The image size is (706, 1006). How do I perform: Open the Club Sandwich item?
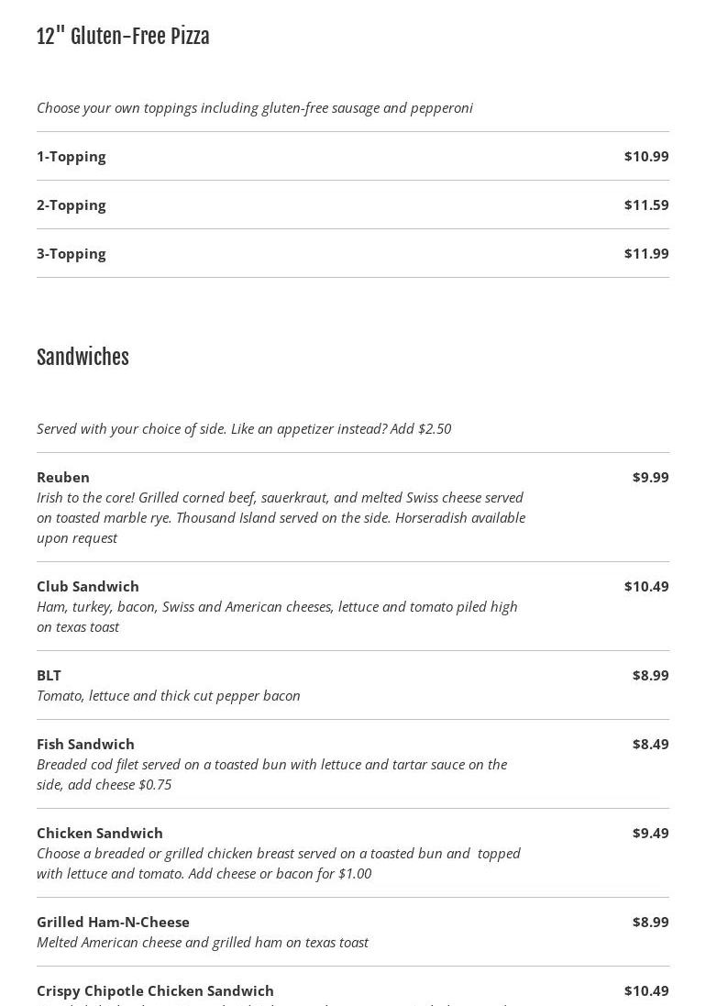click(88, 587)
